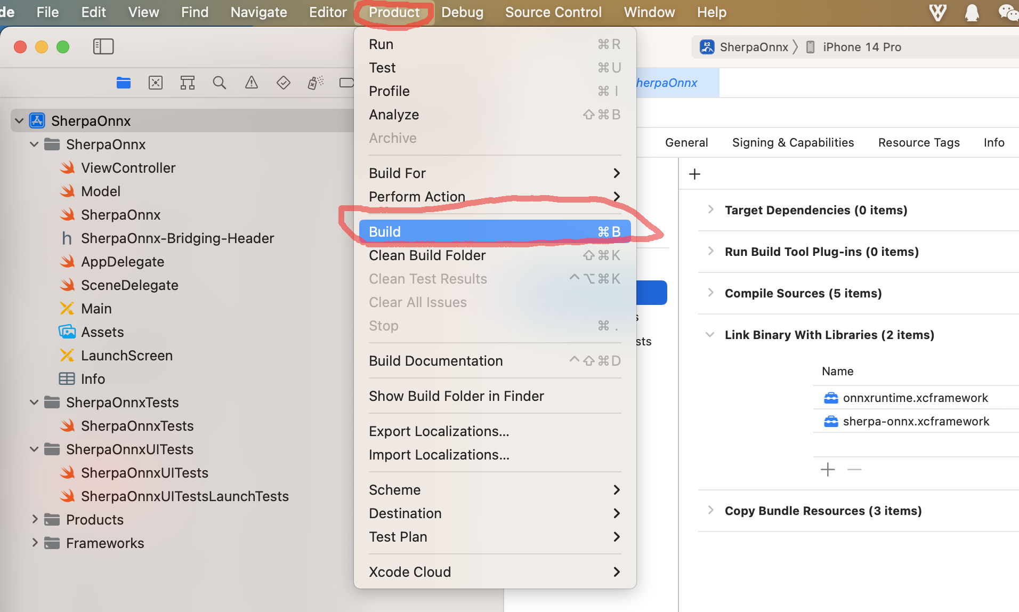The width and height of the screenshot is (1019, 612).
Task: Click the iPhone 14 Pro device icon
Action: (x=811, y=47)
